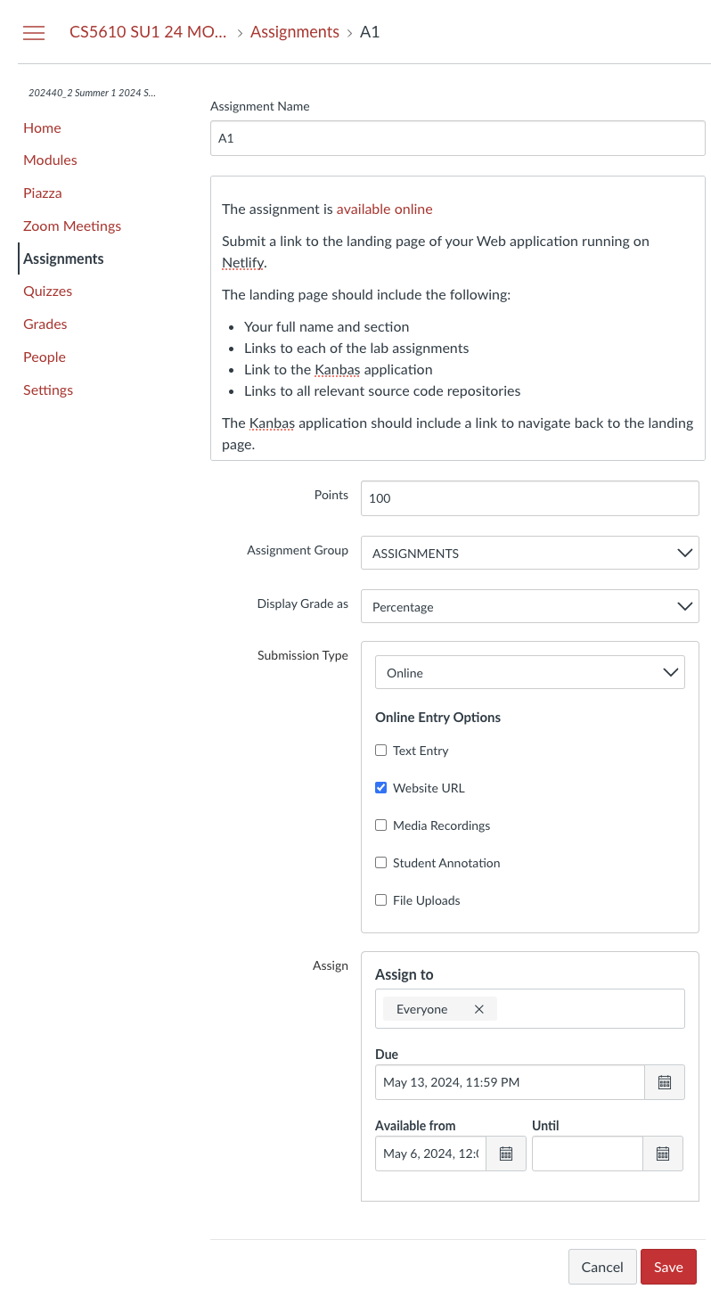Click the Available from date field
Viewport: 711px width, 1289px height.
point(430,1154)
